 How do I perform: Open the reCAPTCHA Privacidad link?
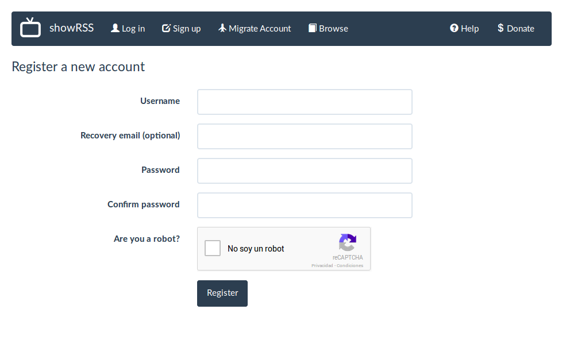point(322,265)
